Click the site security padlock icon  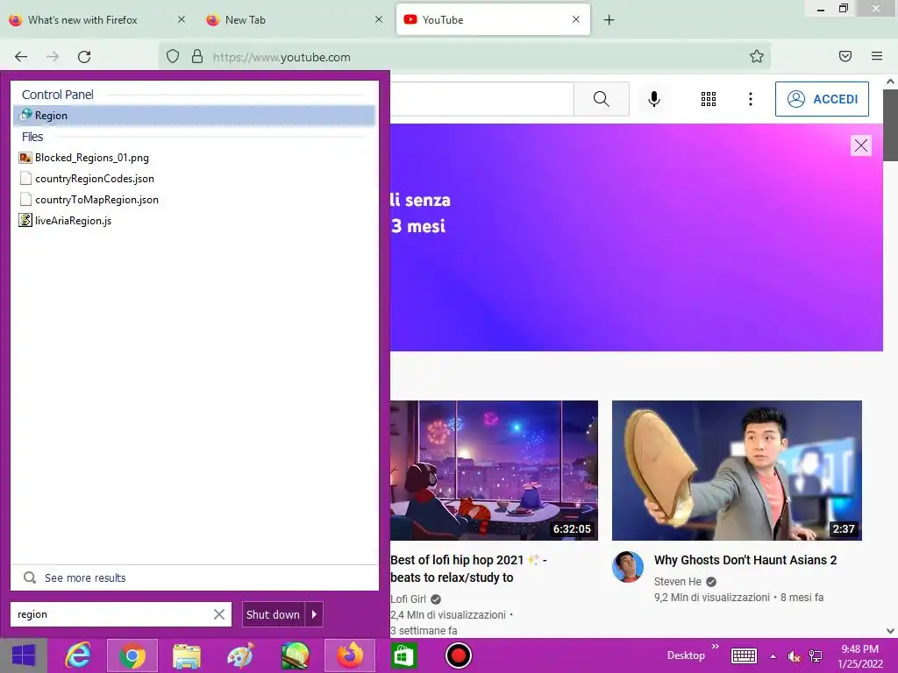tap(197, 56)
